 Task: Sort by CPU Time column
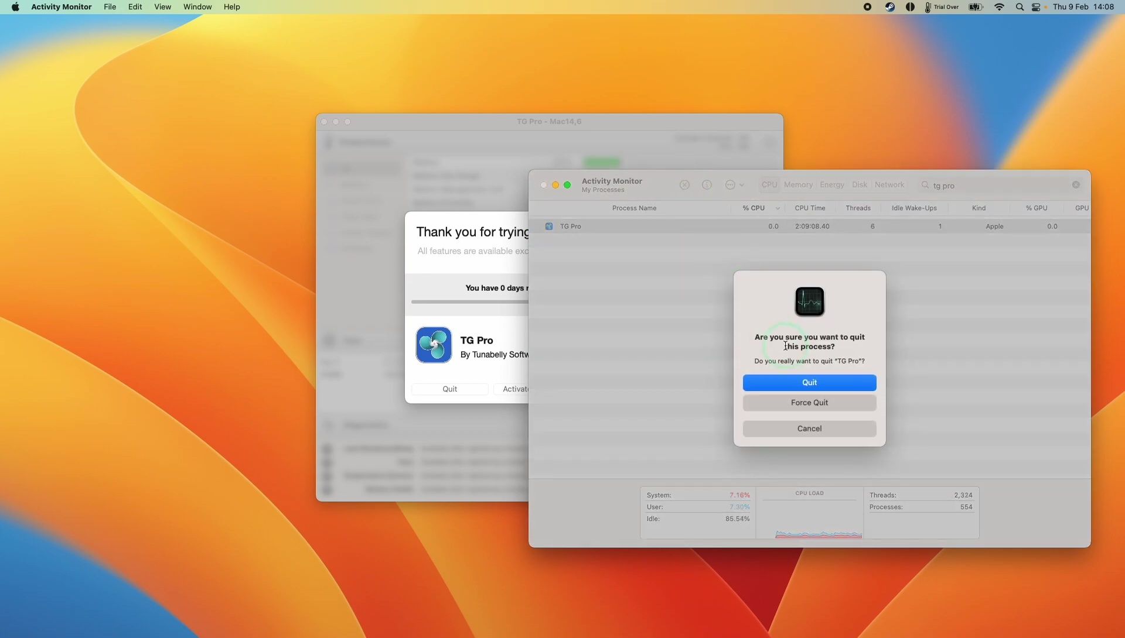coord(810,208)
